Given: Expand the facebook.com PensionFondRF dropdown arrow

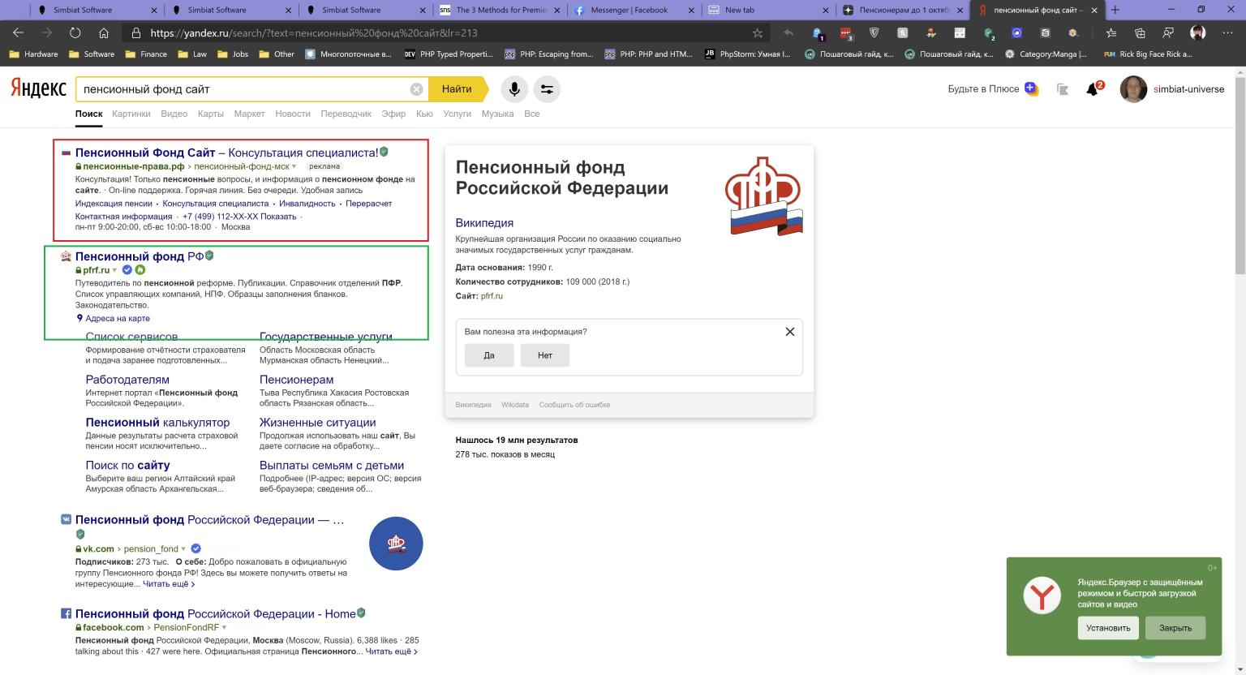Looking at the screenshot, I should pos(224,627).
